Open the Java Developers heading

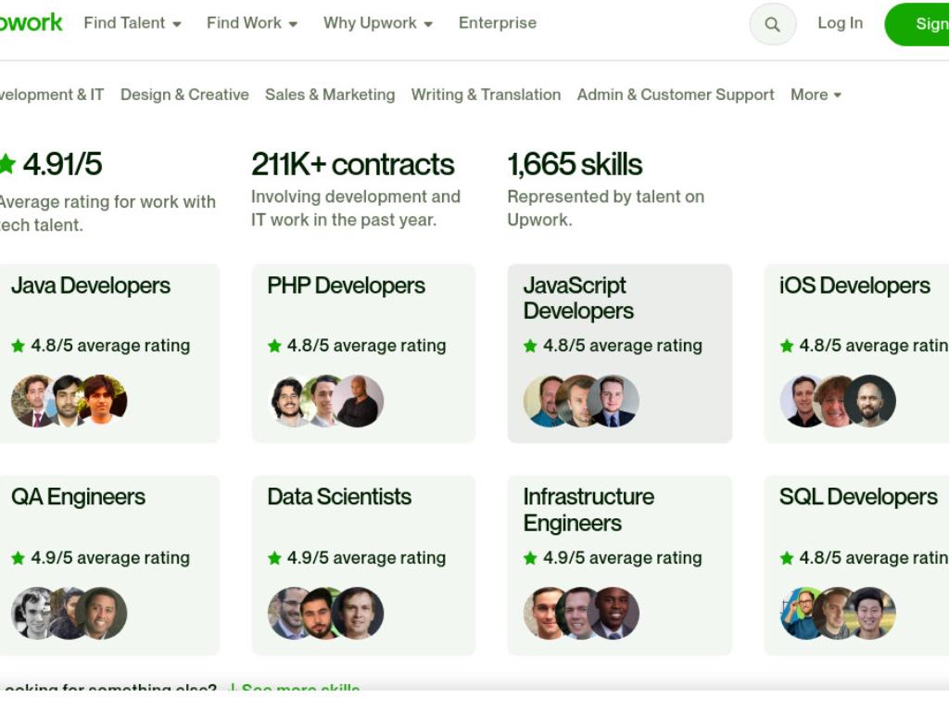coord(91,286)
